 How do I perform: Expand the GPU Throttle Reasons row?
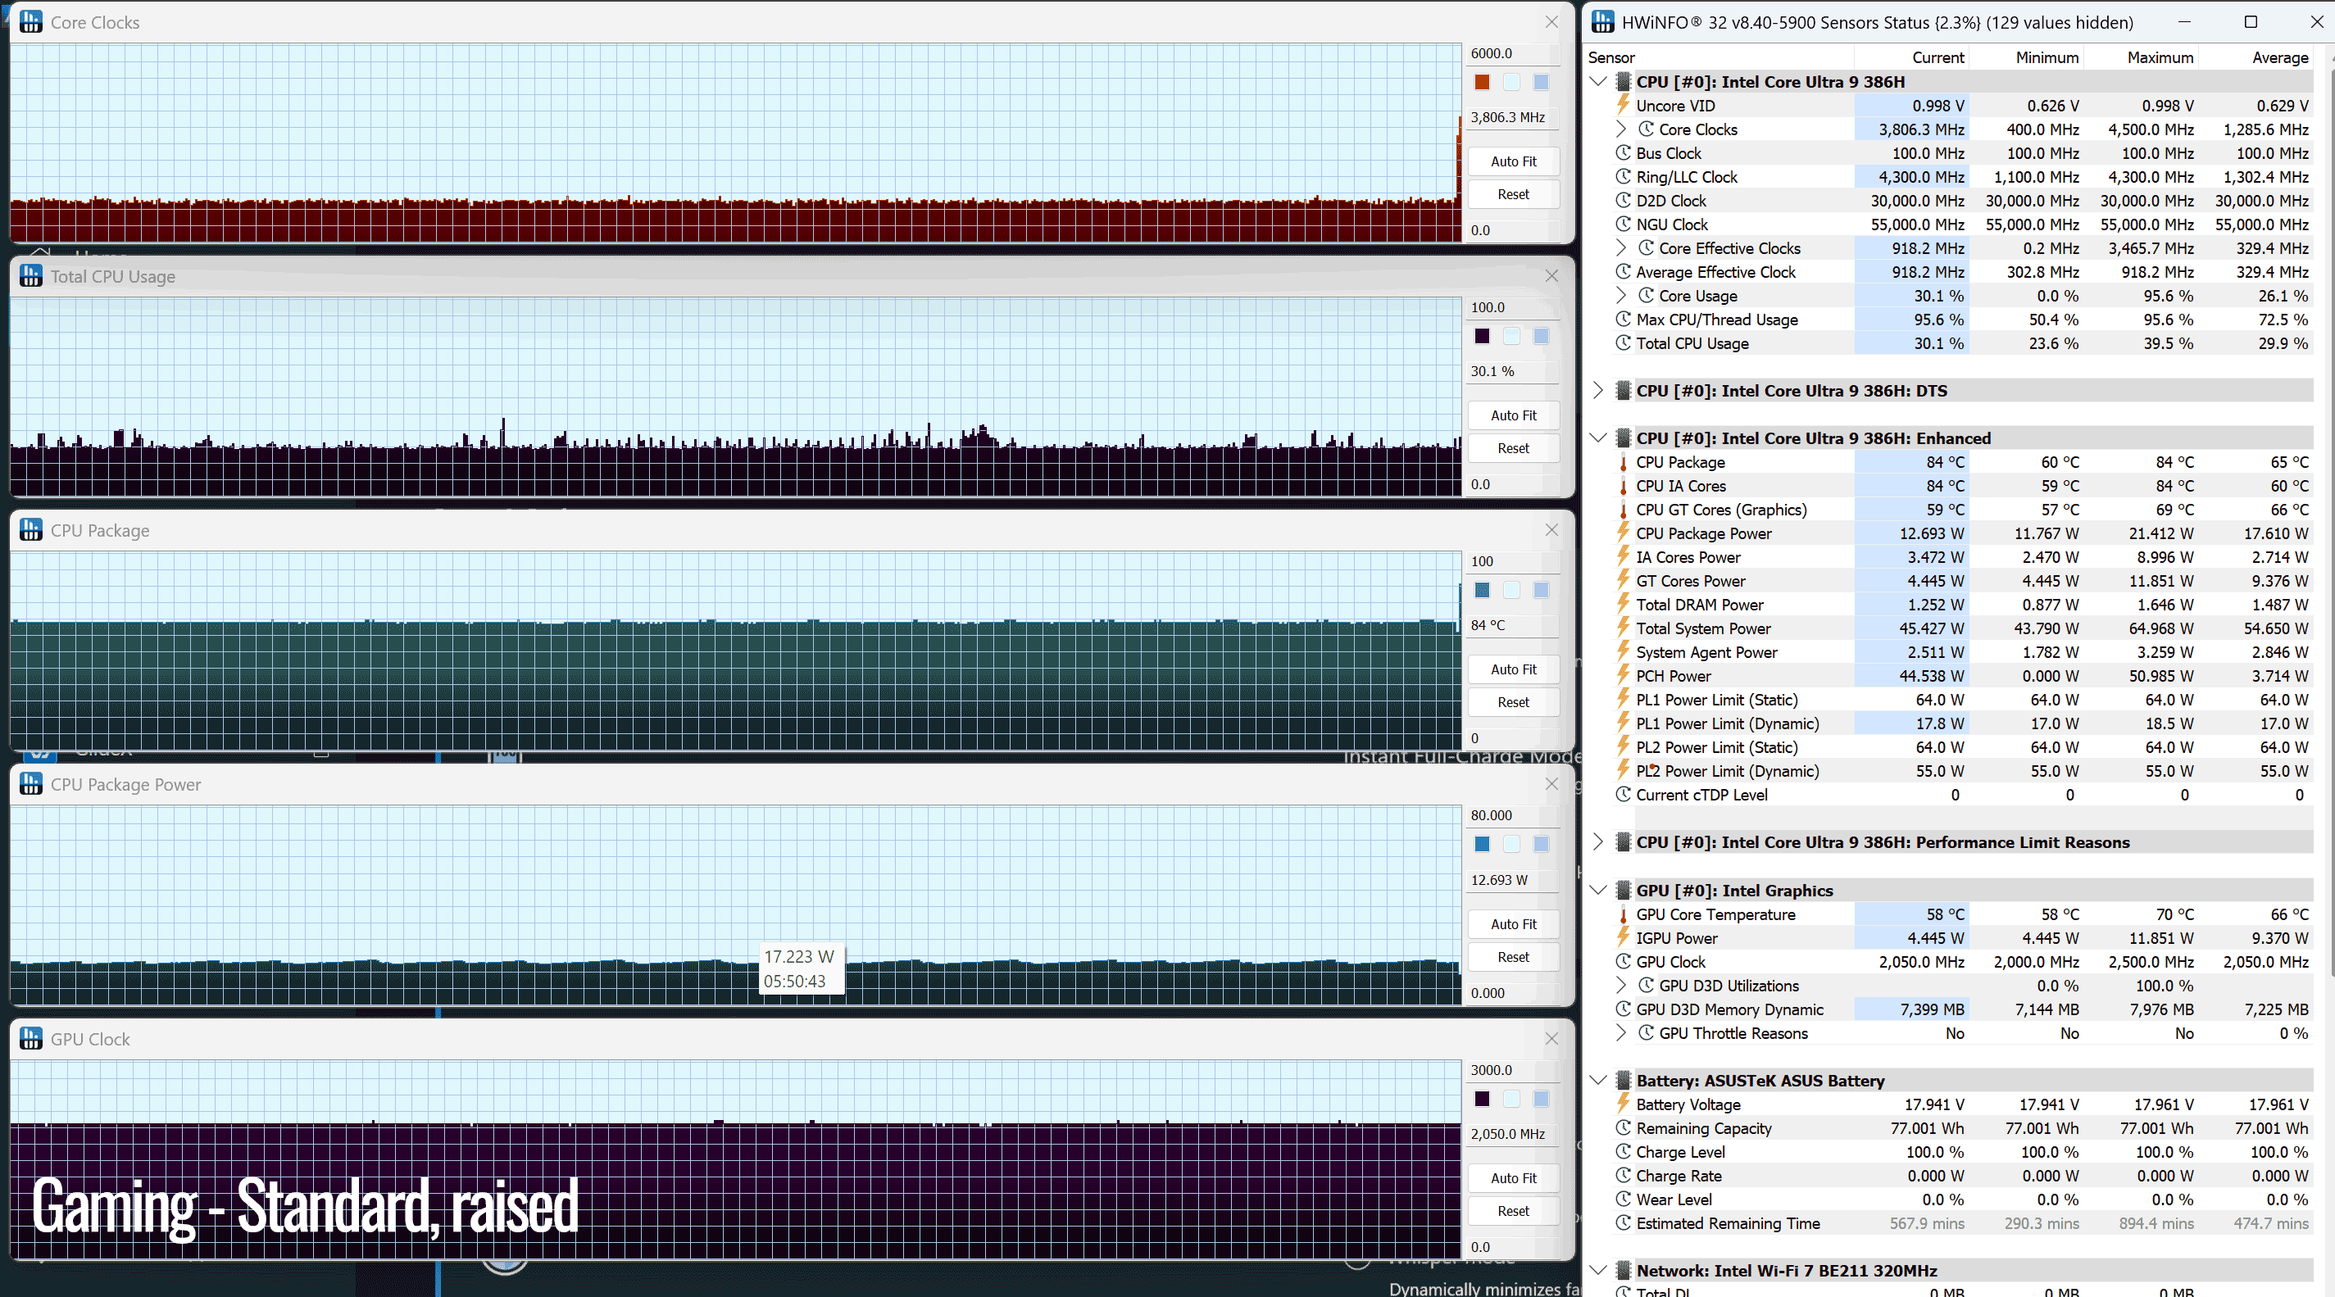[1622, 1033]
